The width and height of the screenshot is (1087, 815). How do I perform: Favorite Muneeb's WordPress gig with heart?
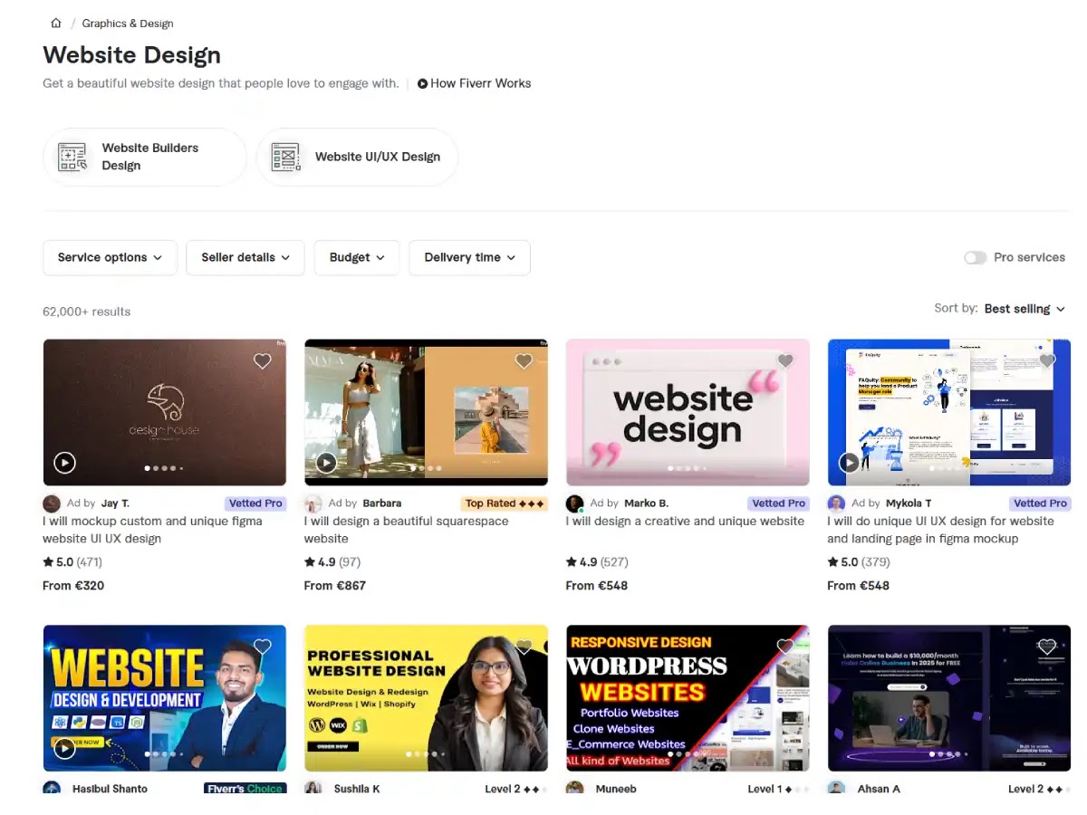785,647
